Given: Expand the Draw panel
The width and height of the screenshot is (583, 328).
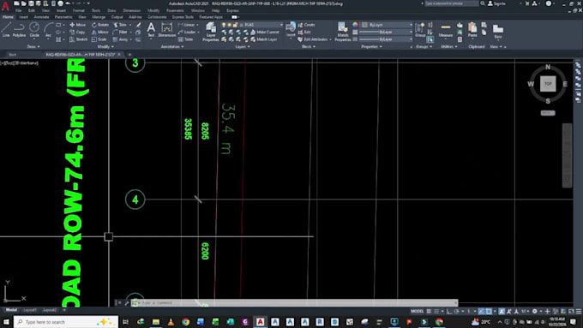Looking at the screenshot, I should point(33,47).
